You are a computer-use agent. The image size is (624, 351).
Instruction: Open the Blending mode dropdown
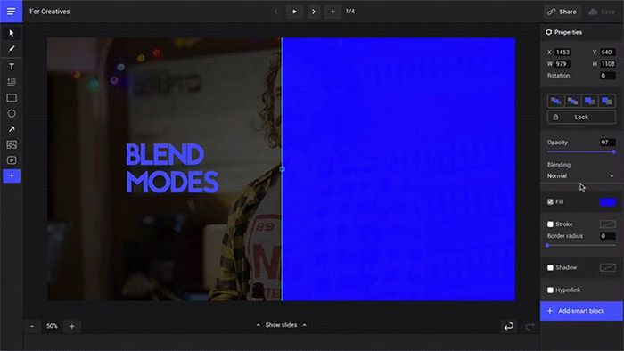coord(580,175)
